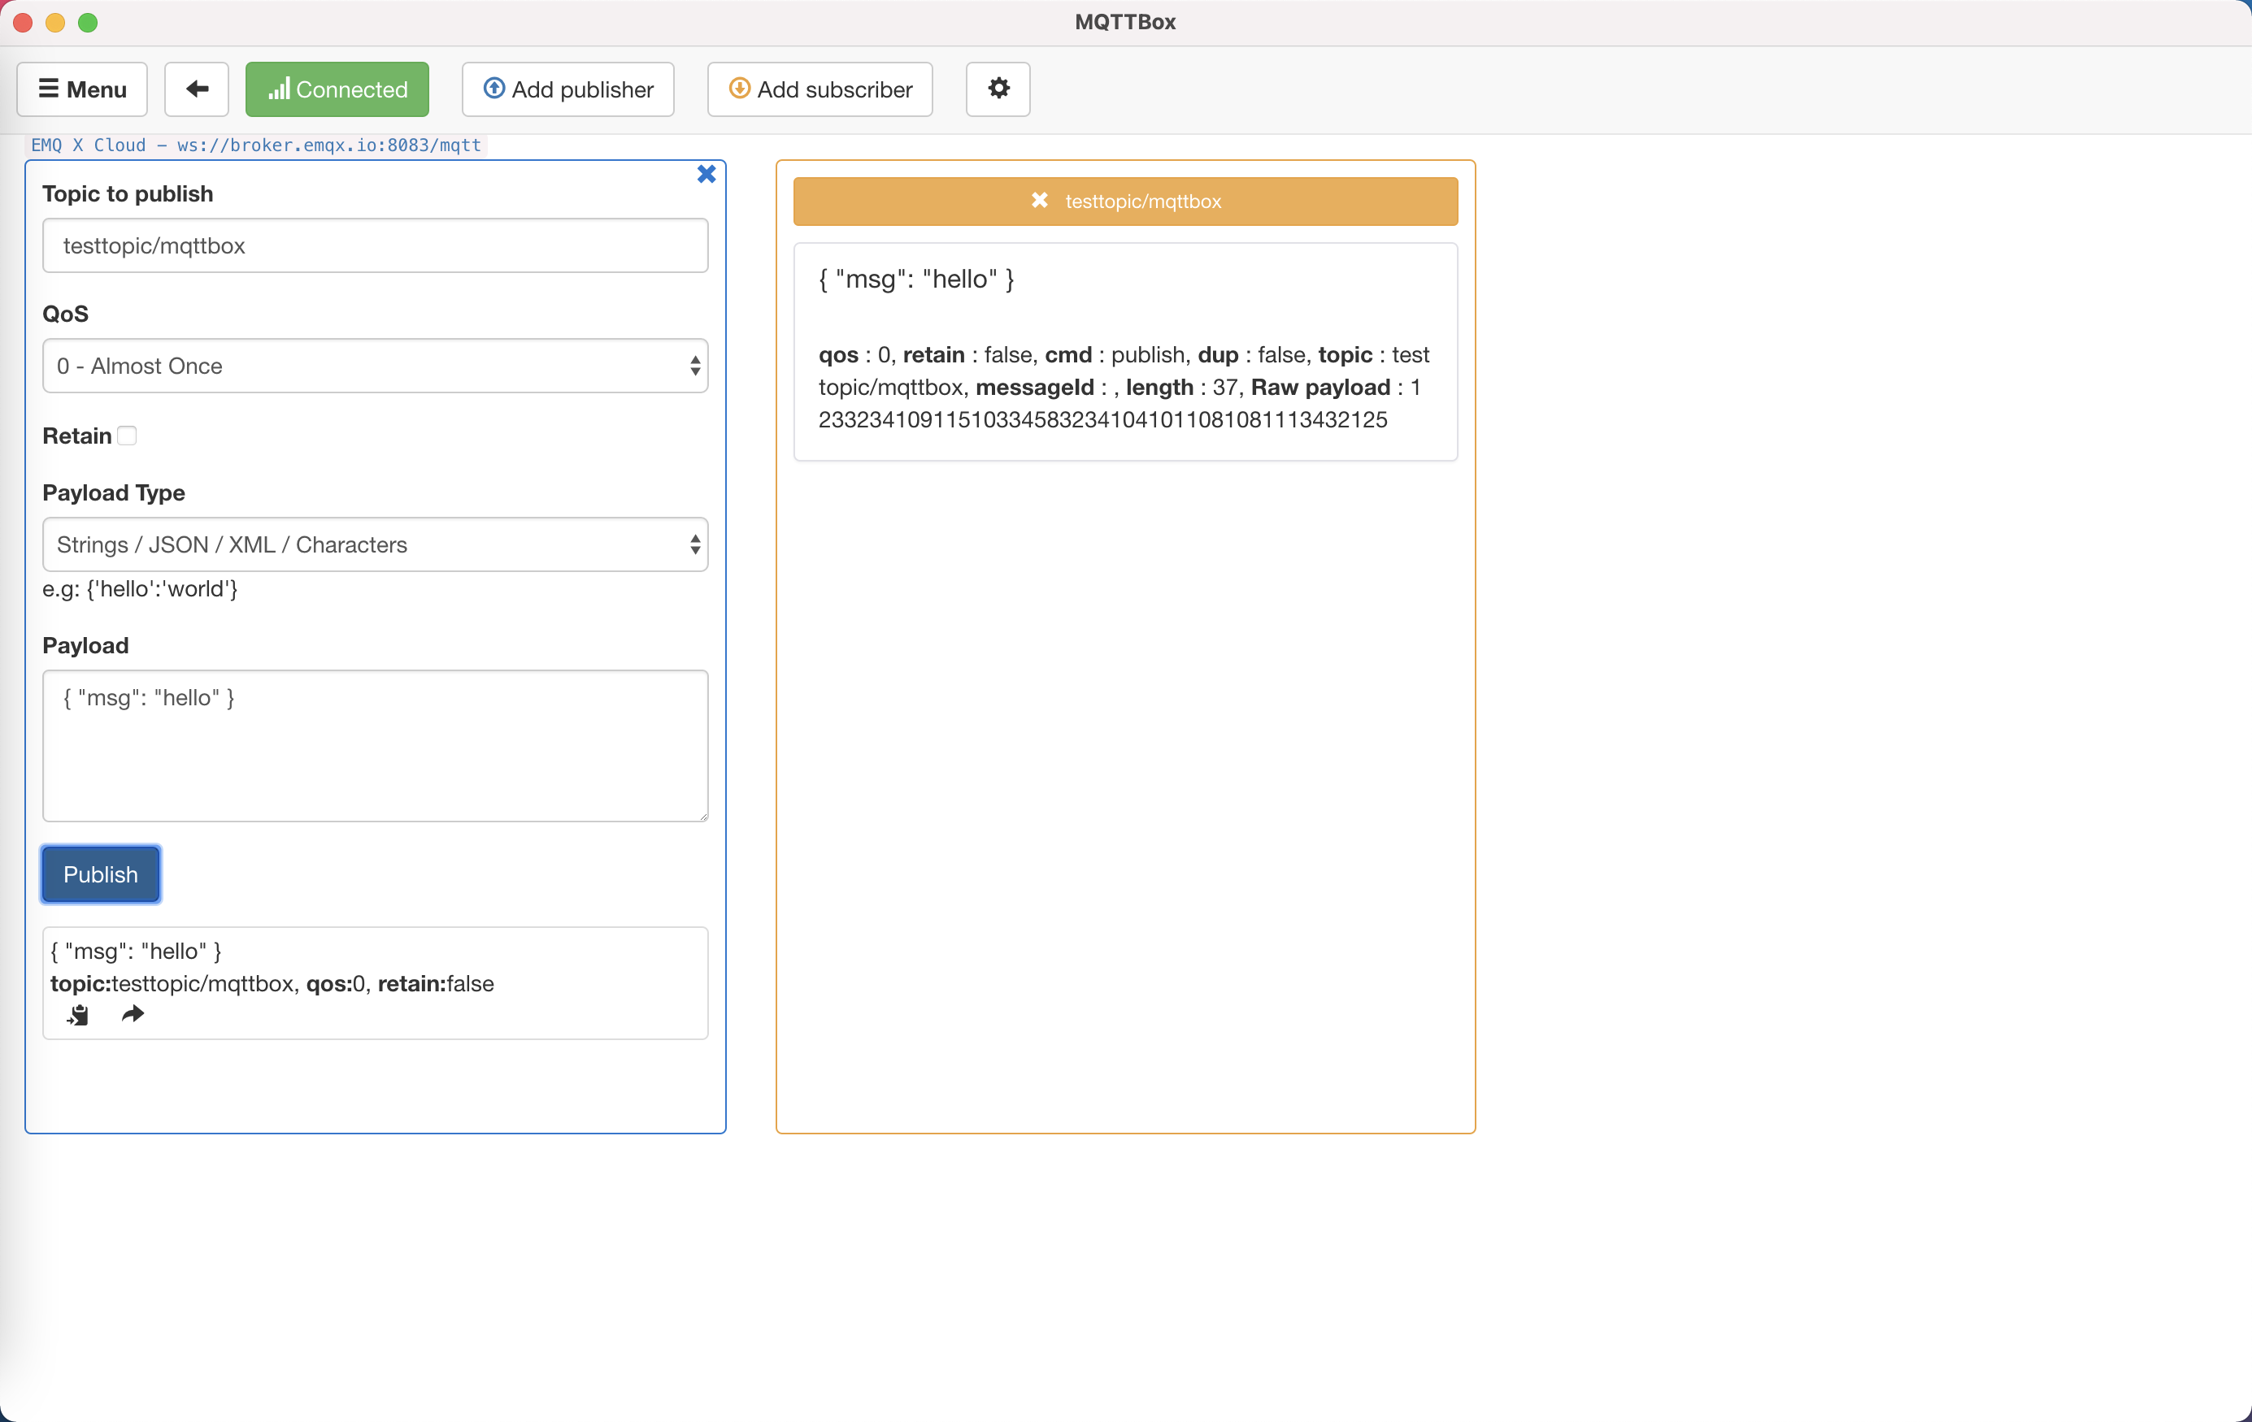Copy published payload with clipboard icon
Image resolution: width=2252 pixels, height=1422 pixels.
pos(77,1014)
